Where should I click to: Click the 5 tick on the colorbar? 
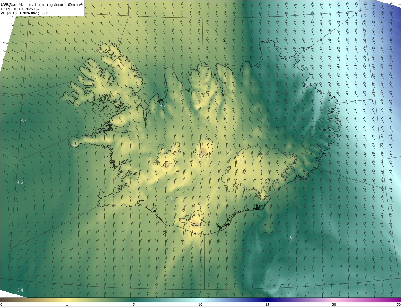coord(134,304)
